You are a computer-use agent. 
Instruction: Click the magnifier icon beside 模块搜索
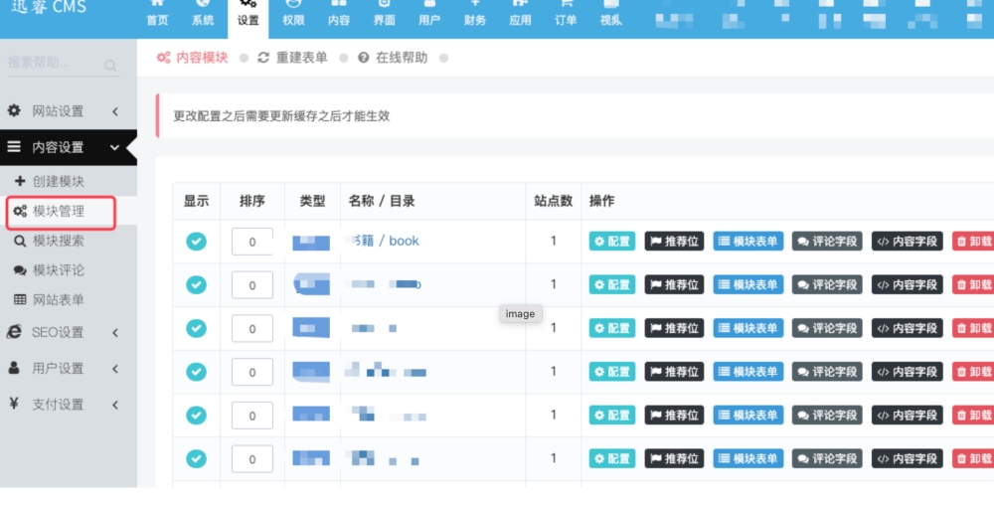coord(20,241)
